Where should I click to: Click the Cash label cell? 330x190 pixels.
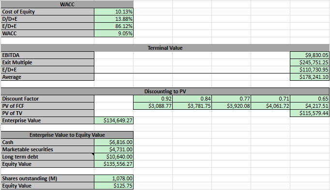point(47,142)
